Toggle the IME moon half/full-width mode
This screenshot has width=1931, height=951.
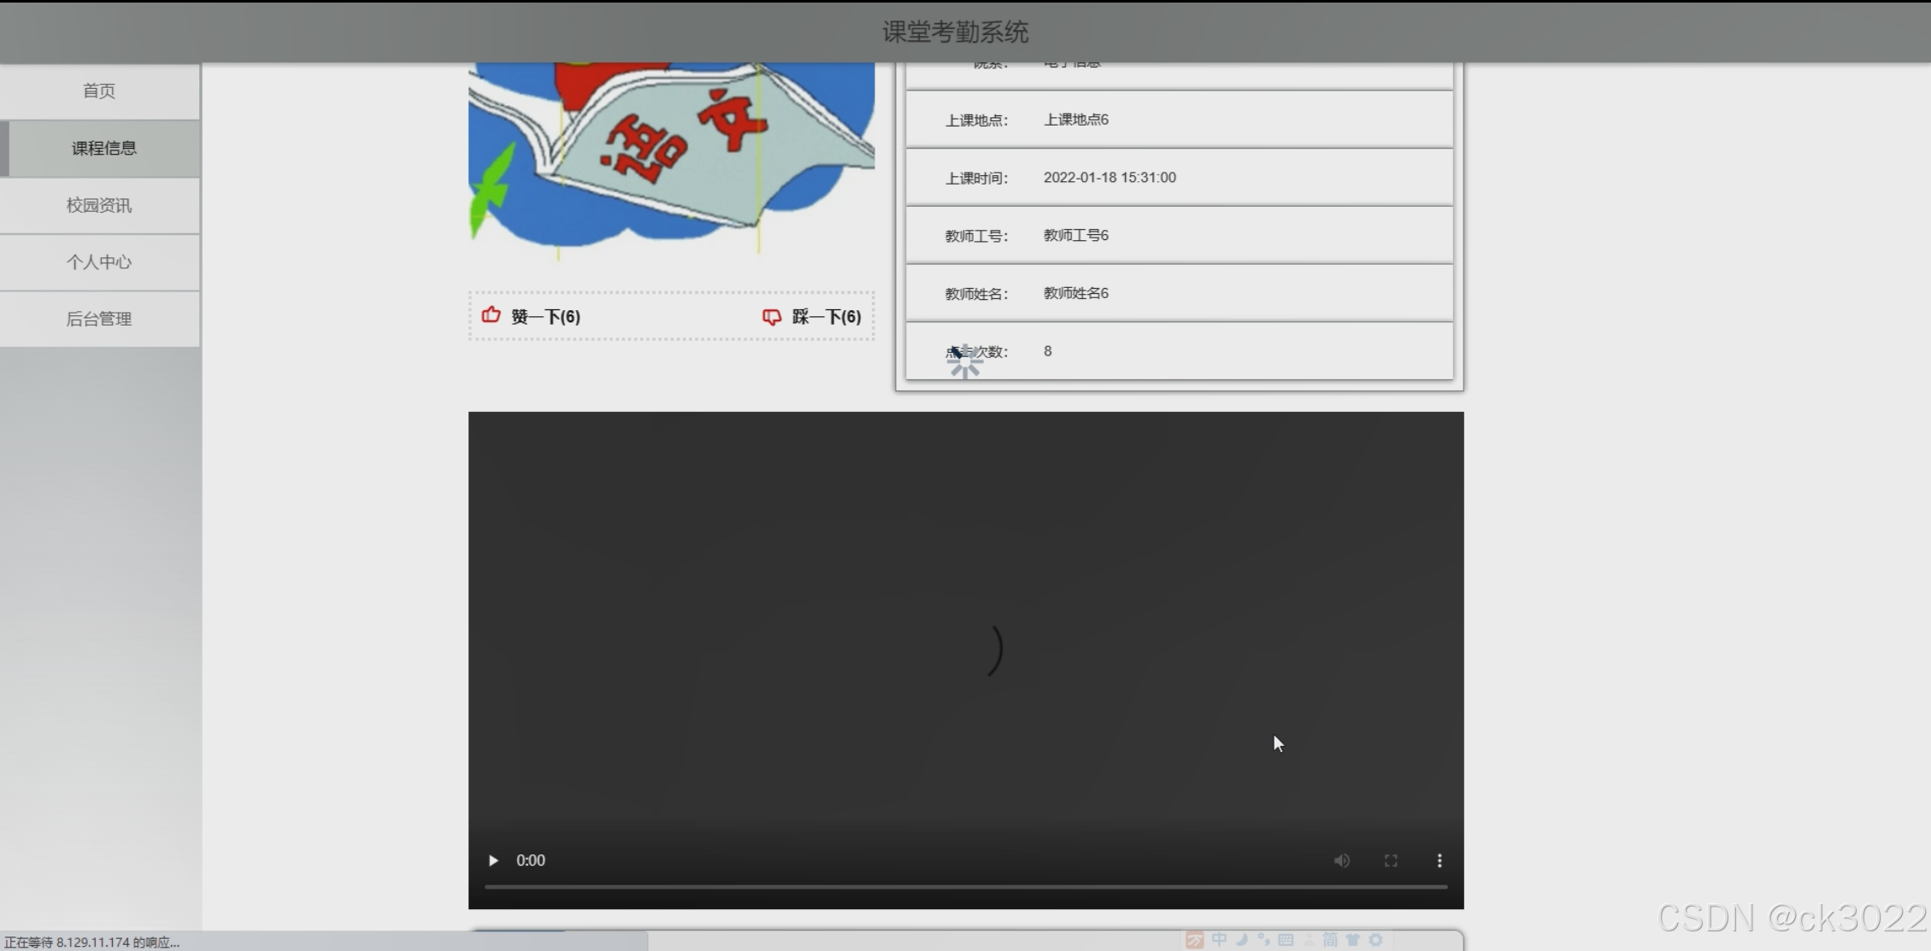pyautogui.click(x=1241, y=940)
